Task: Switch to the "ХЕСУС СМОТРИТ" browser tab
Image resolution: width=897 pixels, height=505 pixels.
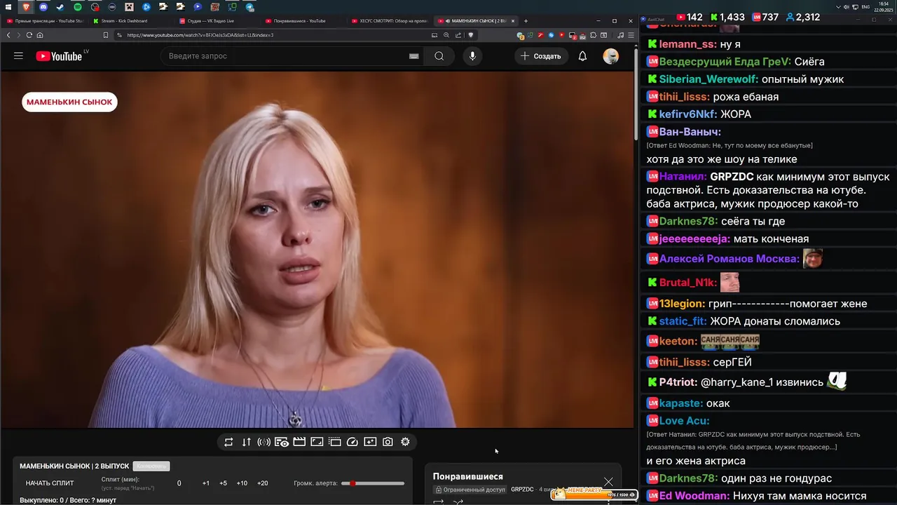Action: point(390,21)
